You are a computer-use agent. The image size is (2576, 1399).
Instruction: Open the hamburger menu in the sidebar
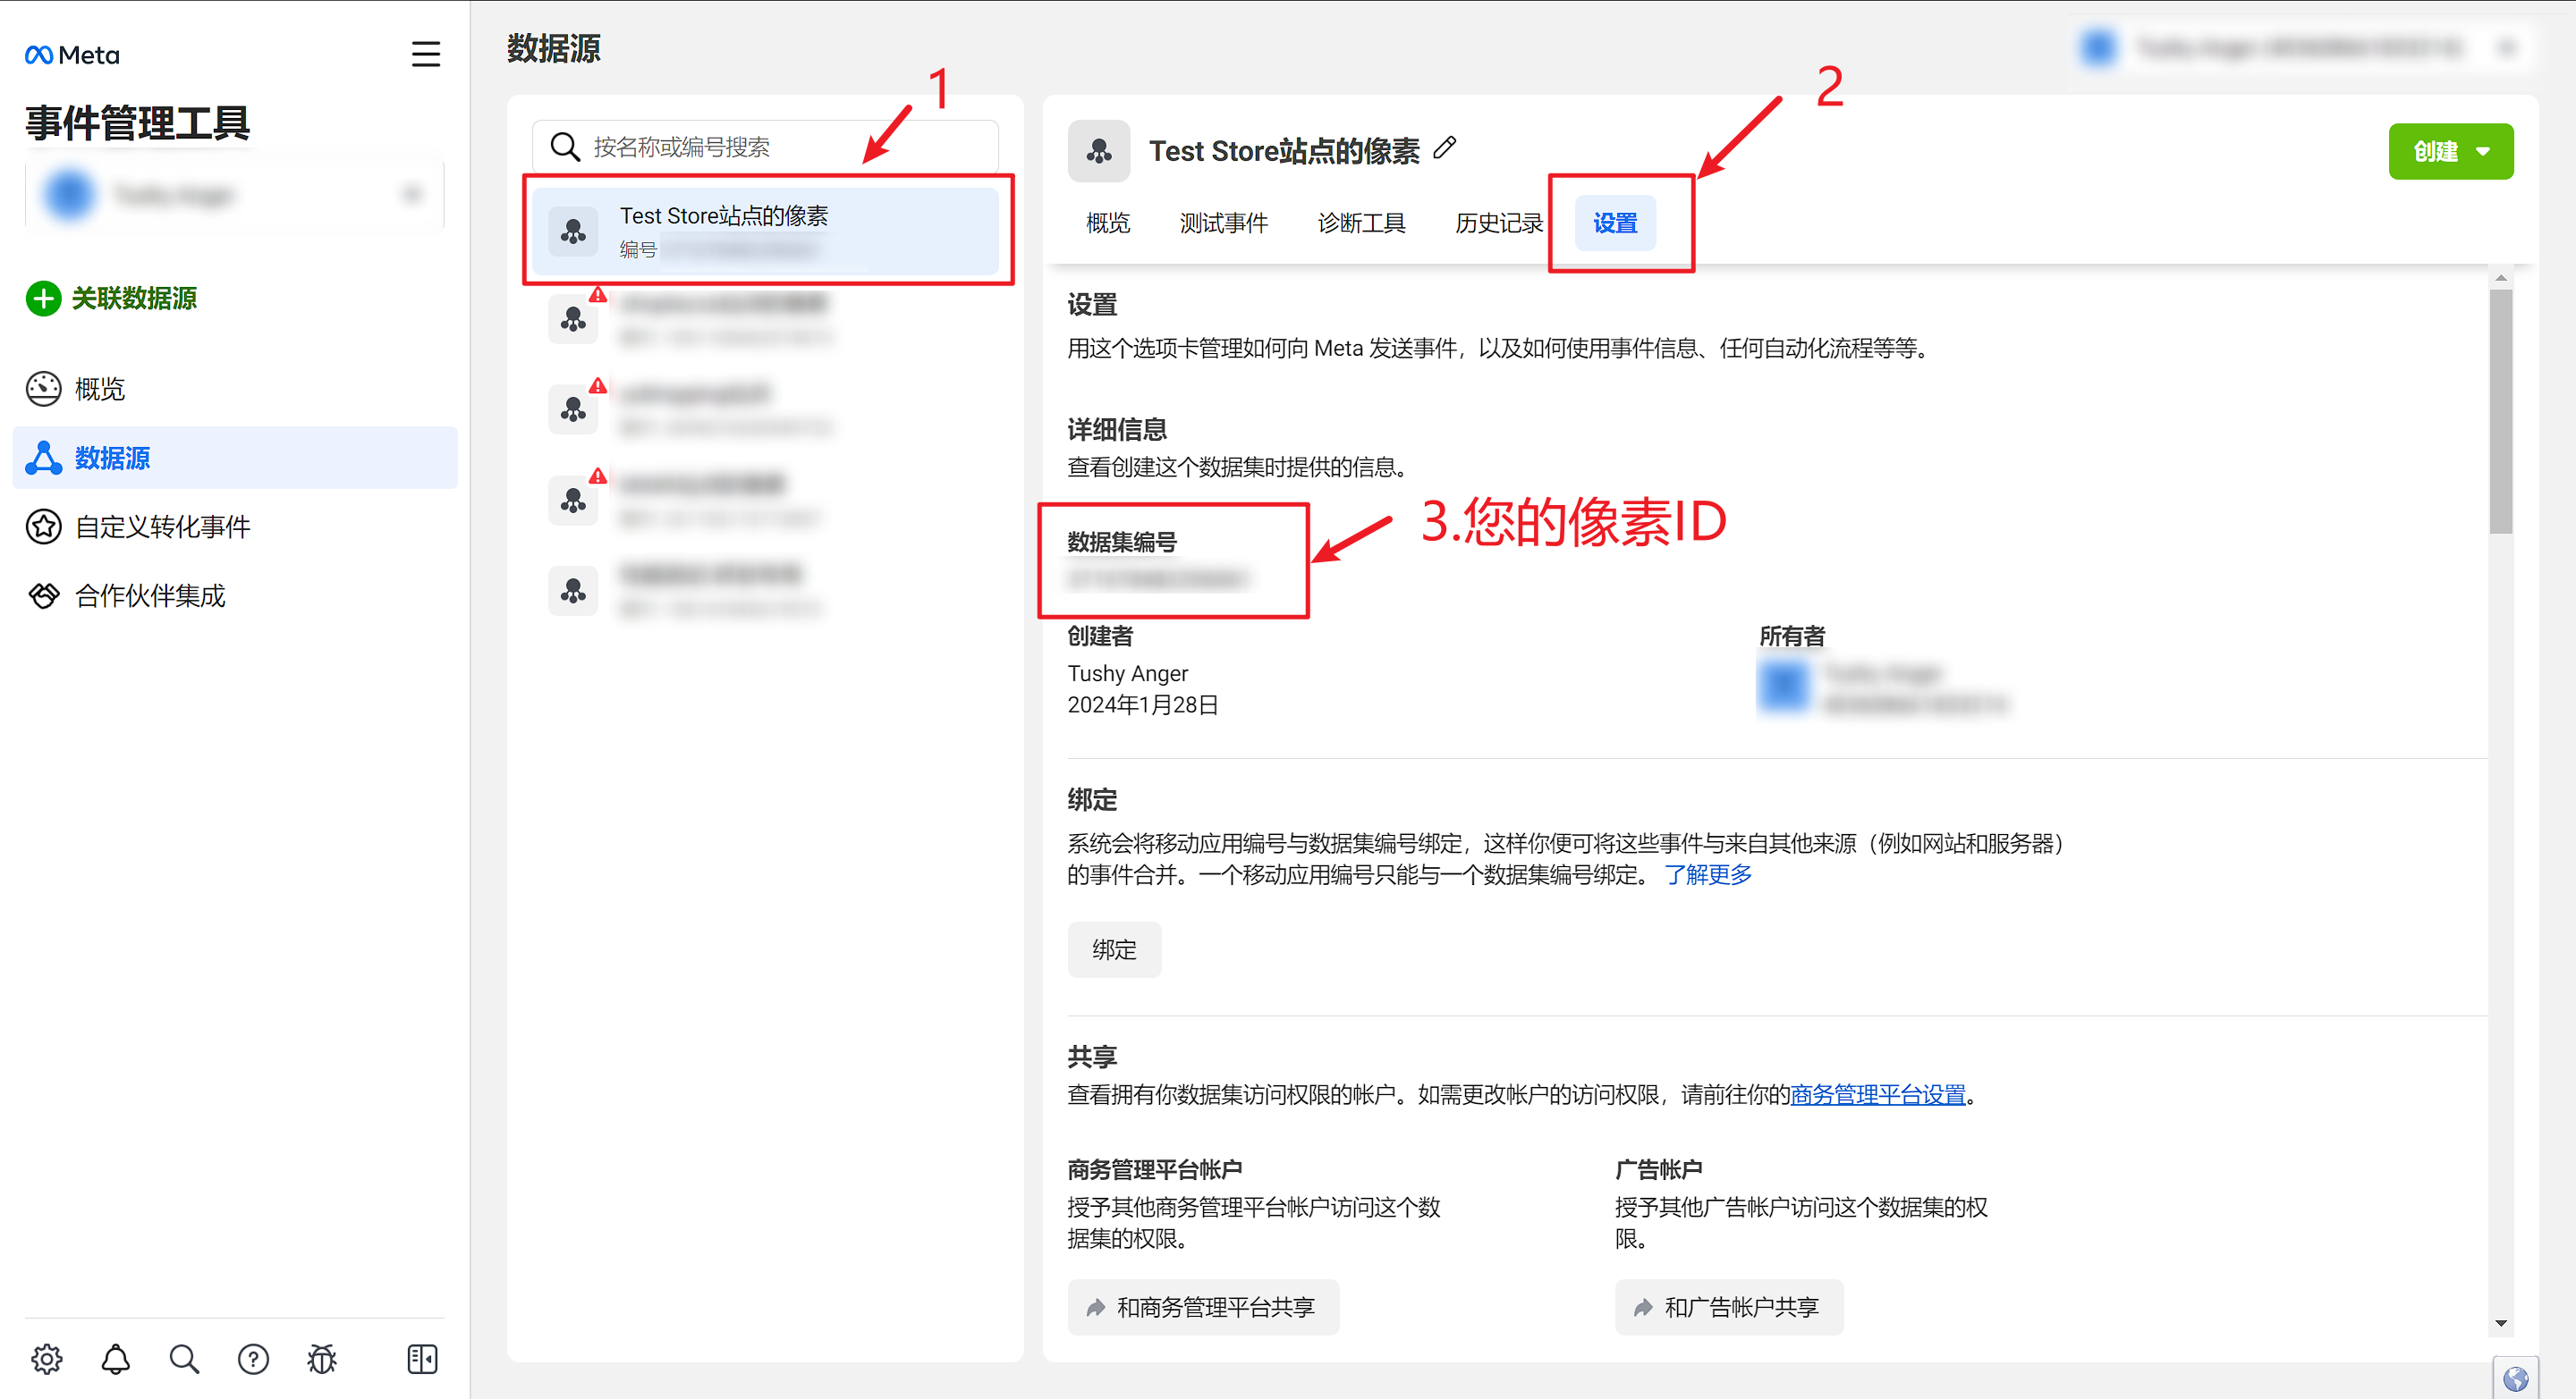(x=426, y=54)
